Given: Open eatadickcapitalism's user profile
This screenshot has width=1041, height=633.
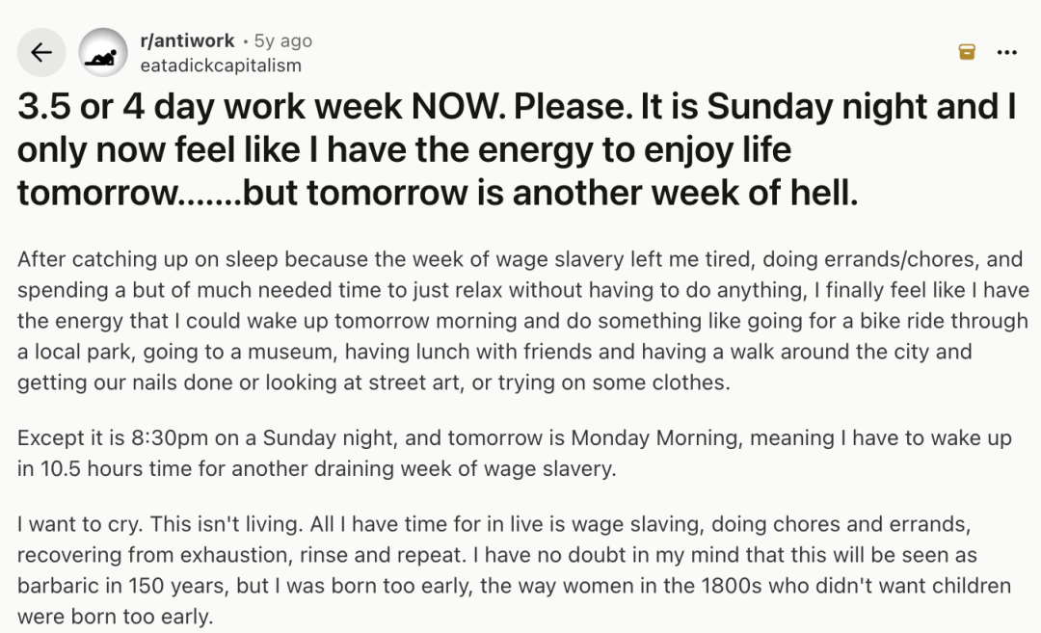Looking at the screenshot, I should tap(221, 66).
